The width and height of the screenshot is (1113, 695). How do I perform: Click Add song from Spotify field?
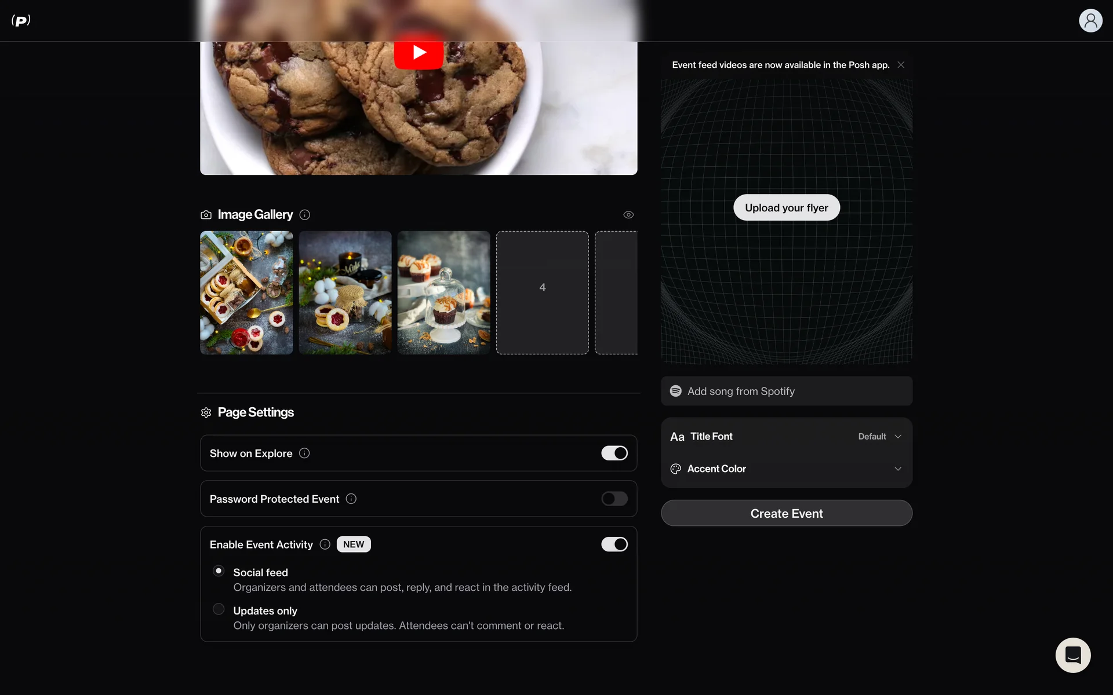(786, 392)
